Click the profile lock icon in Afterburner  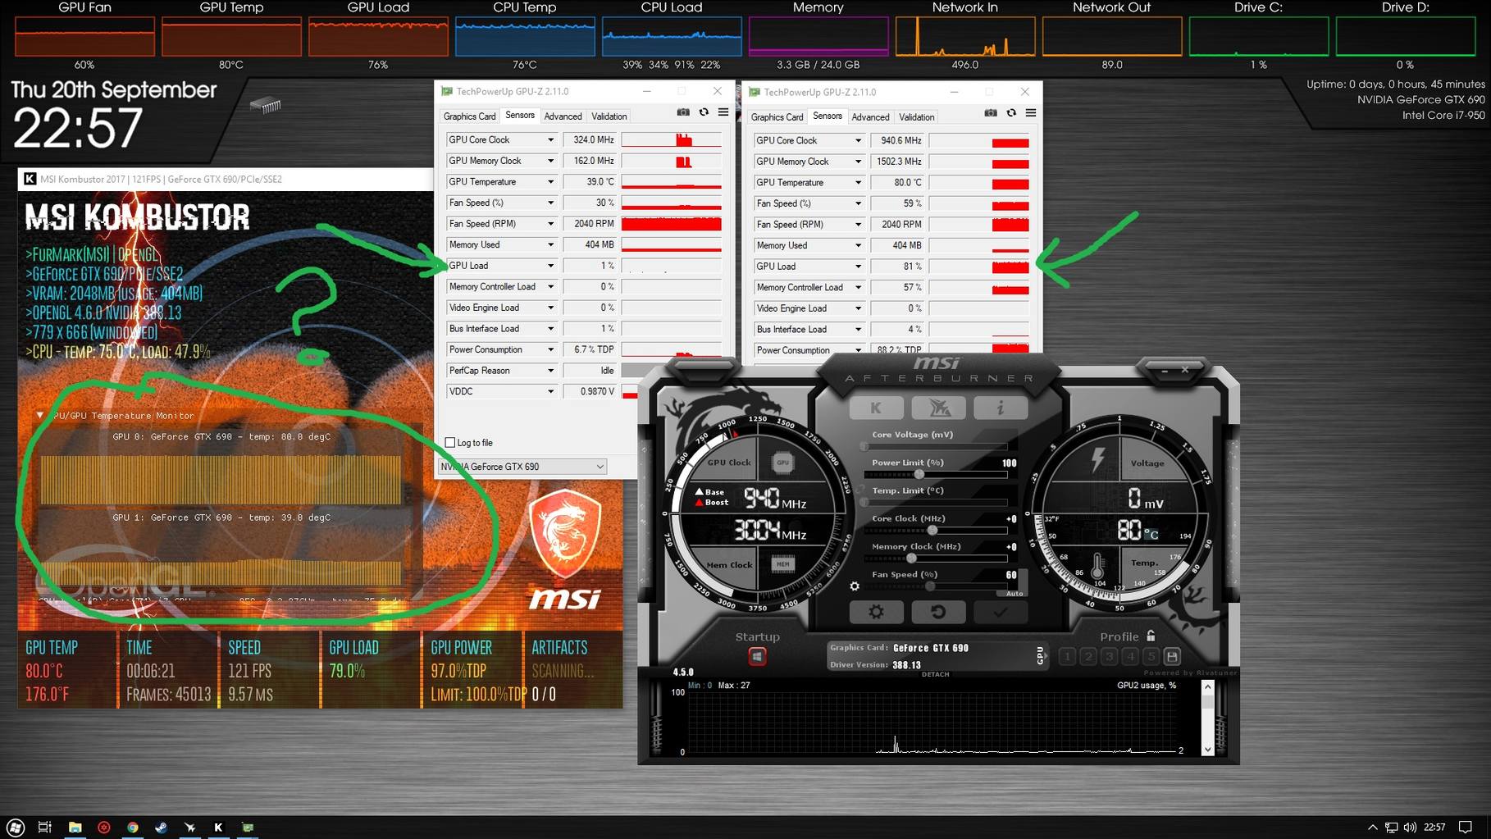(1151, 636)
